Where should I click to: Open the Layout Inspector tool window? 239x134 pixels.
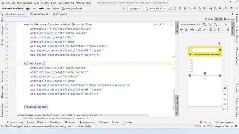224,122
